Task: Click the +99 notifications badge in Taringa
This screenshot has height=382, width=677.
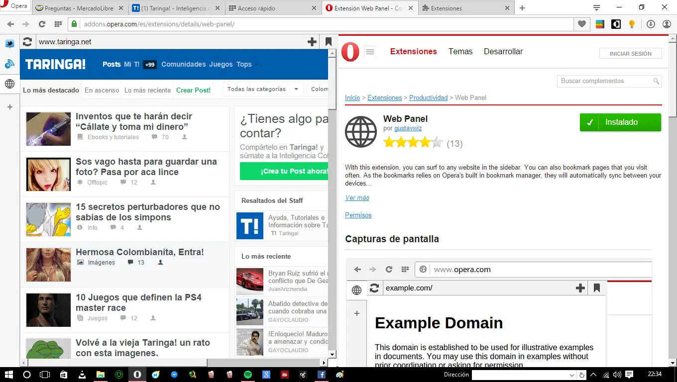Action: (x=150, y=65)
